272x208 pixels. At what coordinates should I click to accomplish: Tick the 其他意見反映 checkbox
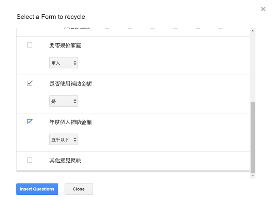pyautogui.click(x=30, y=160)
